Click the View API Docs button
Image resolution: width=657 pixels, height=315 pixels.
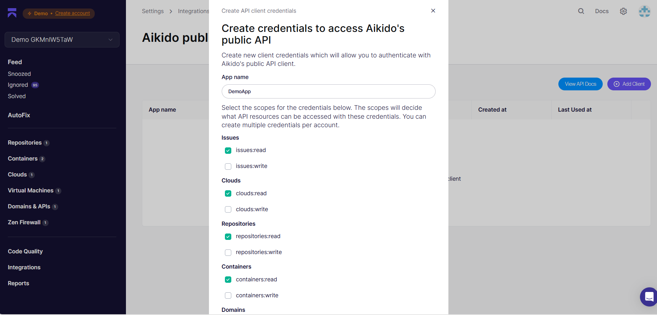click(580, 84)
